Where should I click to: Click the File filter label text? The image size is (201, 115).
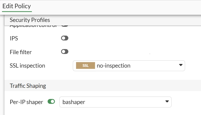point(21,52)
